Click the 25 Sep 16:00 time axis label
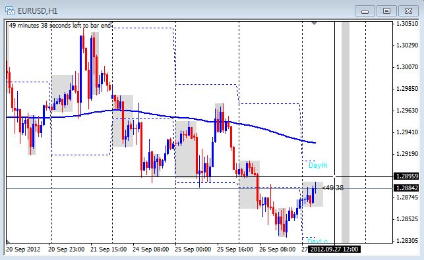This screenshot has height=260, width=424. pyautogui.click(x=235, y=249)
